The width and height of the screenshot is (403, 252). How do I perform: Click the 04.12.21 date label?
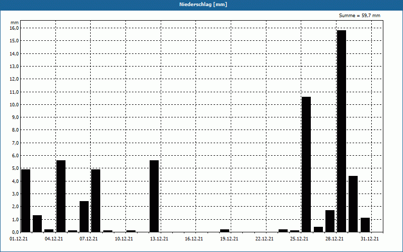pos(54,239)
